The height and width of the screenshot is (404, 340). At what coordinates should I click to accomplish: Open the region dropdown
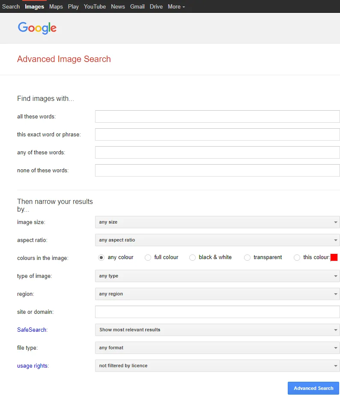tap(217, 294)
